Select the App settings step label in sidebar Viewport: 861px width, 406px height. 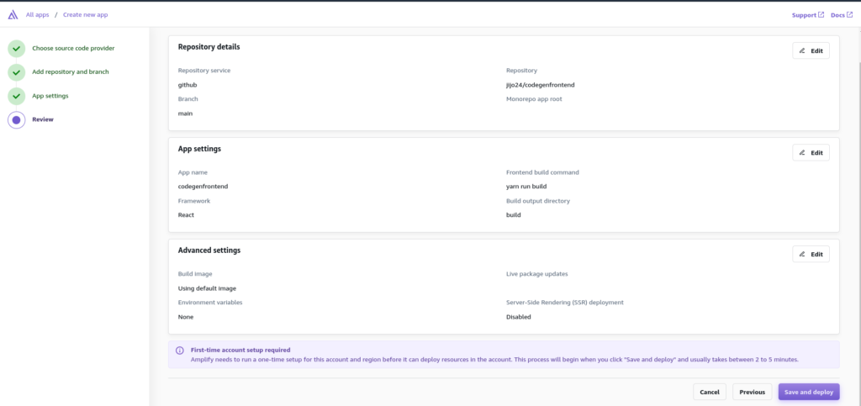(x=50, y=96)
